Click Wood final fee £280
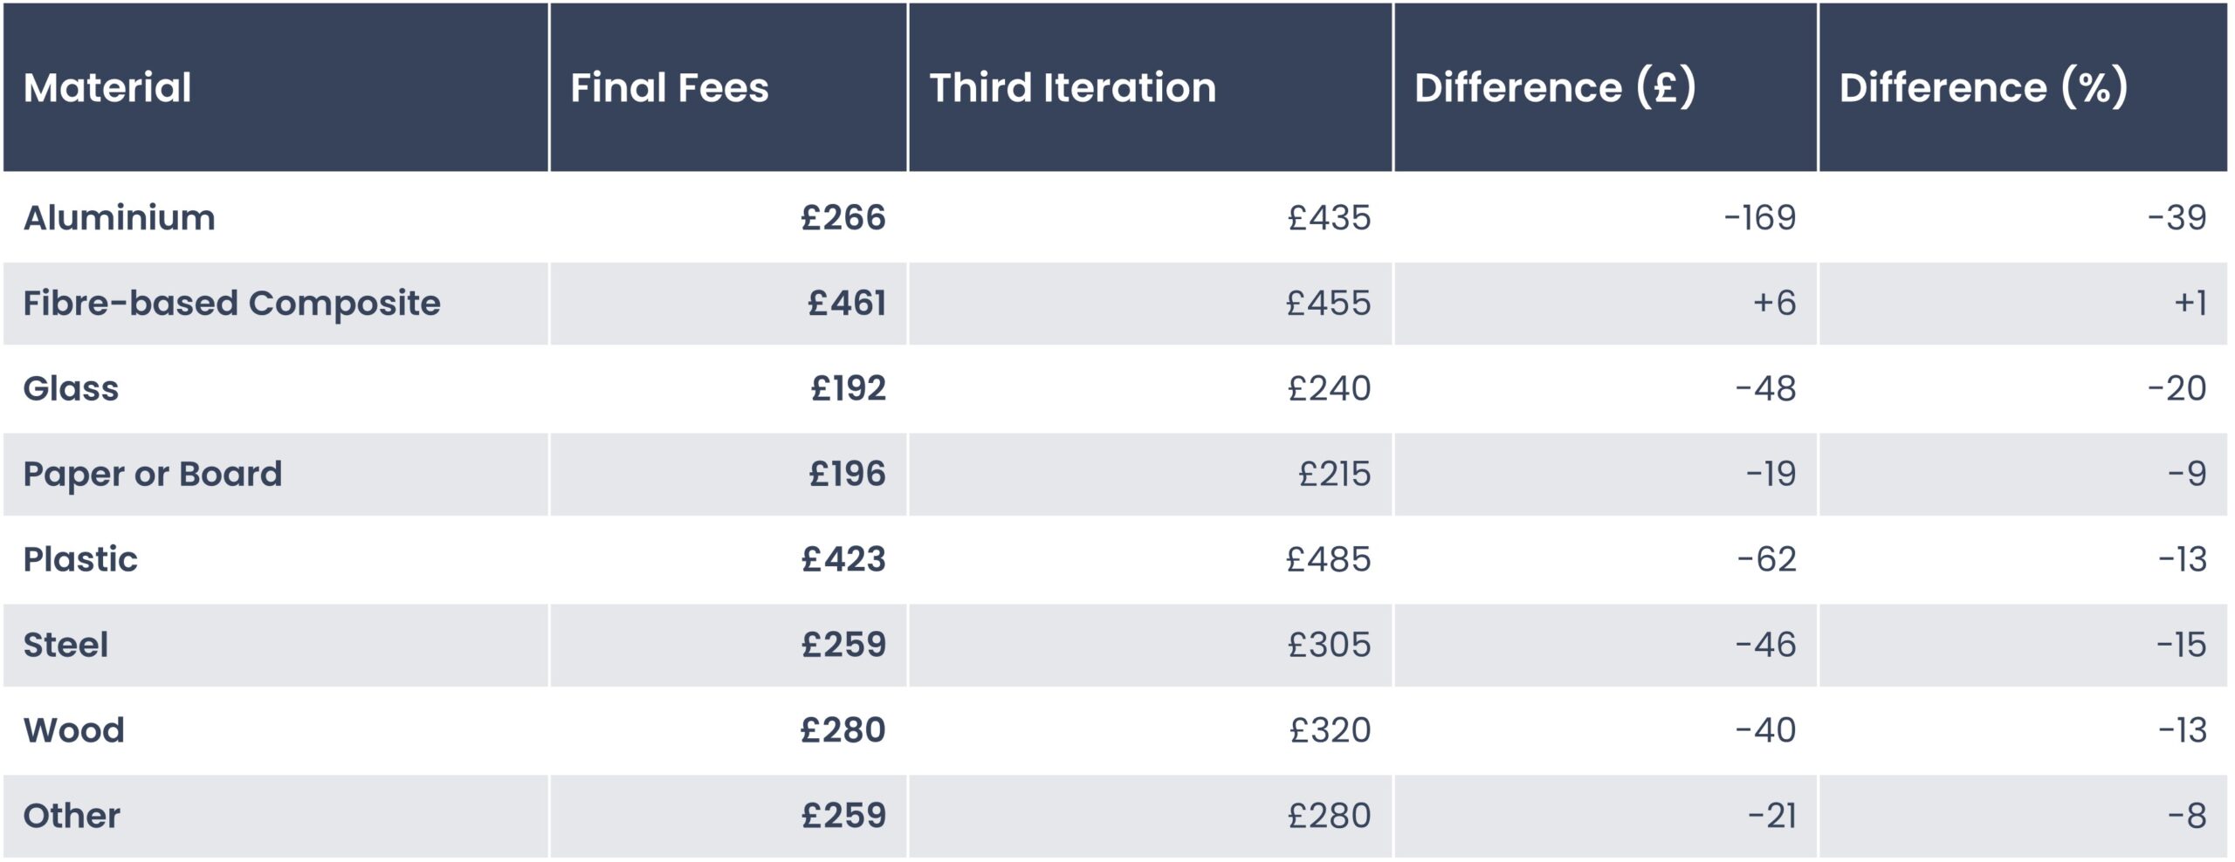Screen dimensions: 2235x862 [843, 730]
